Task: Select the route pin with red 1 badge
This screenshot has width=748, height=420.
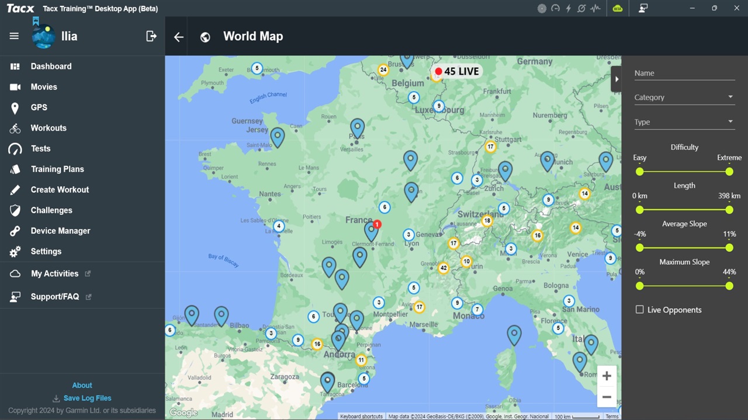Action: 372,231
